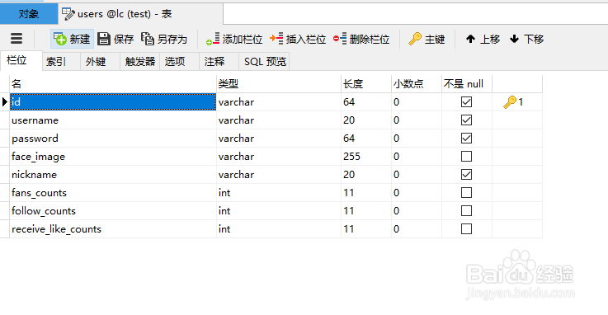Toggle not-null checkbox for id
This screenshot has height=315, width=608.
click(466, 102)
